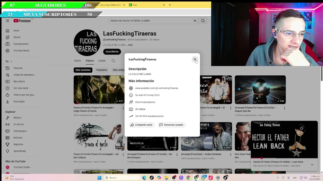Close the LasFuckingTiraeras channel info dialog
323x181 pixels.
click(x=195, y=59)
